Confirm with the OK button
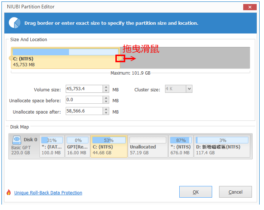Viewport: 264px width, 210px height. pyautogui.click(x=196, y=192)
